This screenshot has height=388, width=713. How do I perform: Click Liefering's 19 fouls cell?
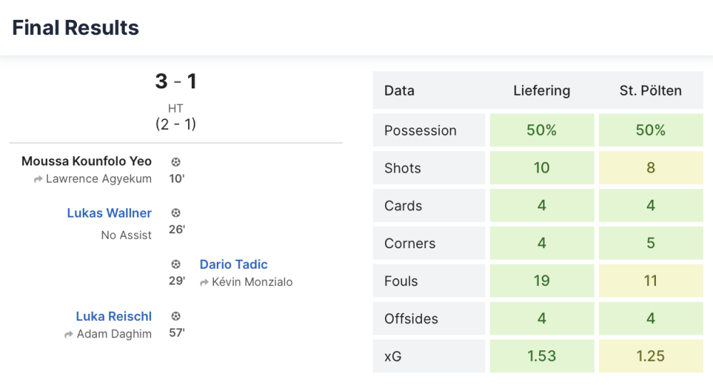click(542, 281)
